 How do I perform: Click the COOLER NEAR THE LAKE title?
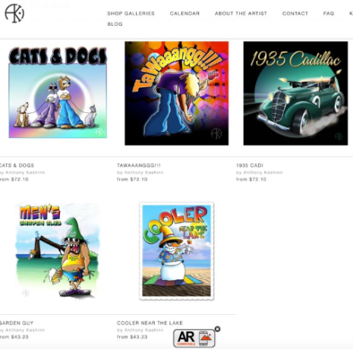(150, 323)
